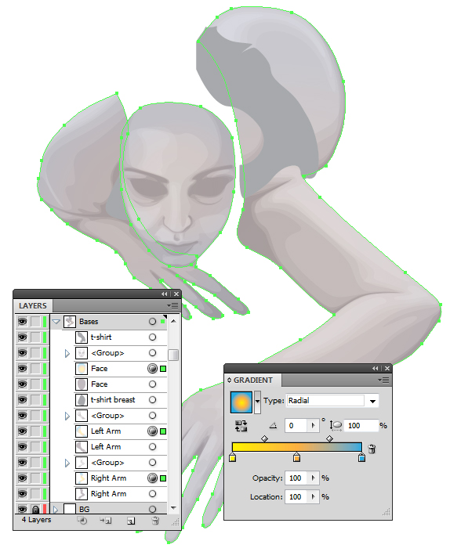
Task: Click the "4 Layers" status text
Action: tap(36, 520)
